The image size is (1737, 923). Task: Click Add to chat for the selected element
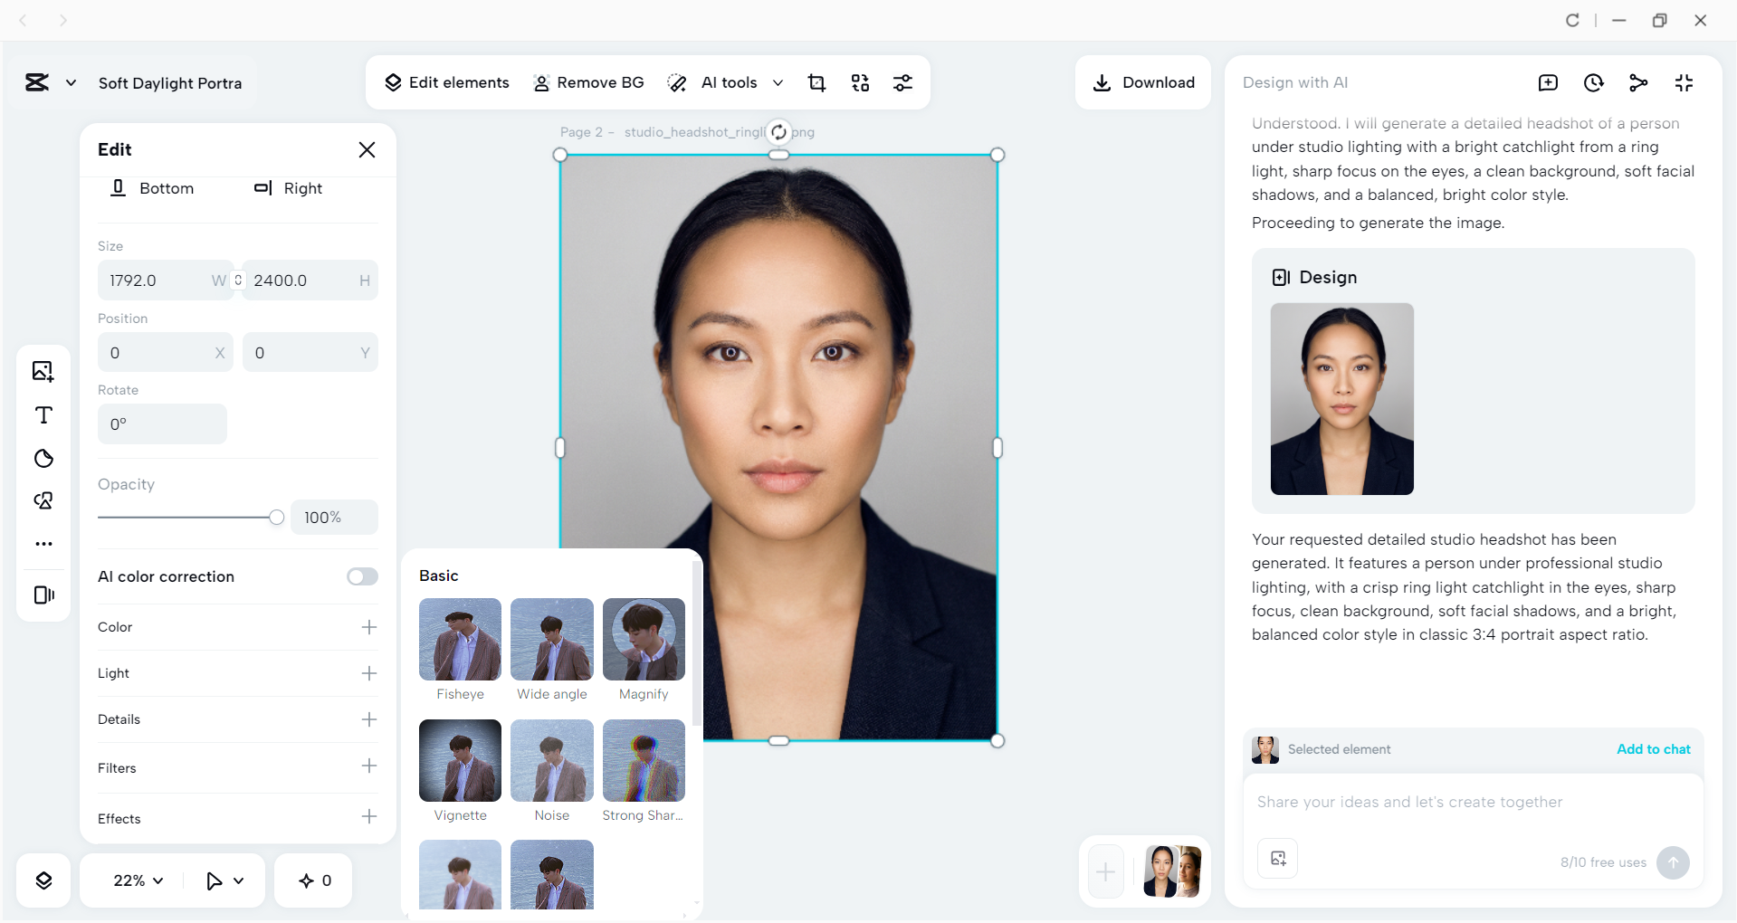[x=1653, y=749]
